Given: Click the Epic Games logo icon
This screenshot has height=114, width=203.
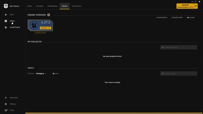Looking at the screenshot, I should tap(6, 6).
